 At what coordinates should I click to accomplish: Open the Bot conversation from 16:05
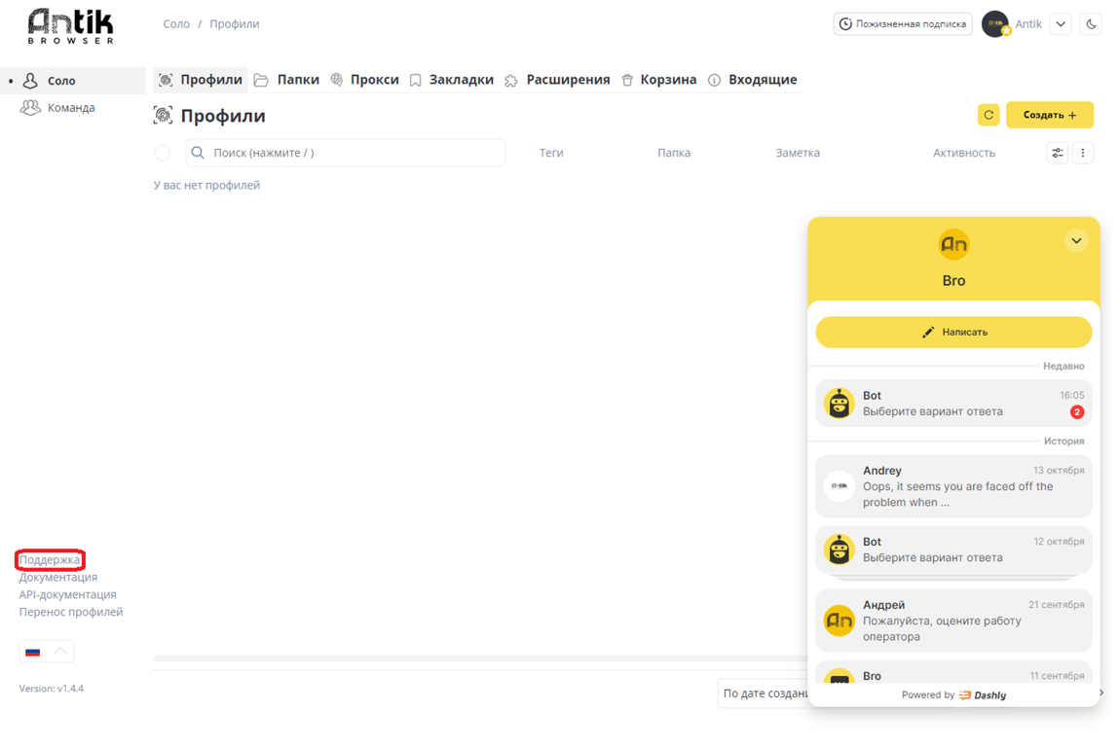953,404
